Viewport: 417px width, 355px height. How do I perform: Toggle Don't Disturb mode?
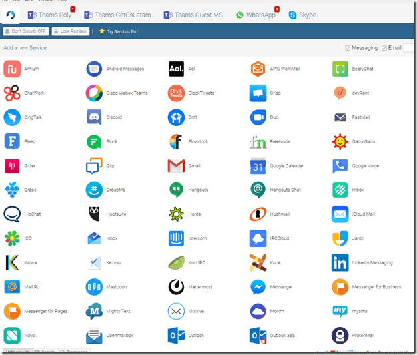(26, 31)
